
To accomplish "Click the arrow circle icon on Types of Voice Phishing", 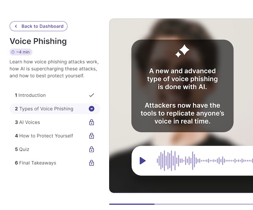I will coord(92,109).
